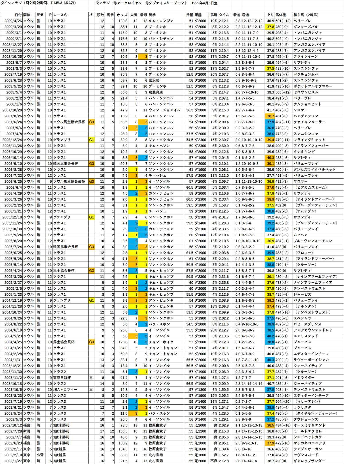Image resolution: width=344 pixels, height=464 pixels.
Task: Select the 通過 column header
Action: [245, 15]
